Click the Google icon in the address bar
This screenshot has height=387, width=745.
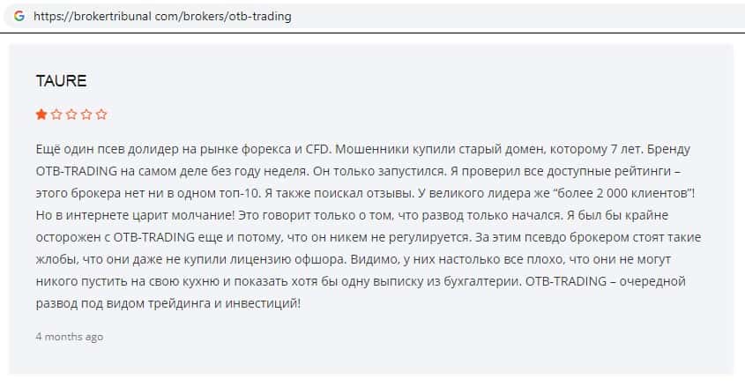(19, 16)
